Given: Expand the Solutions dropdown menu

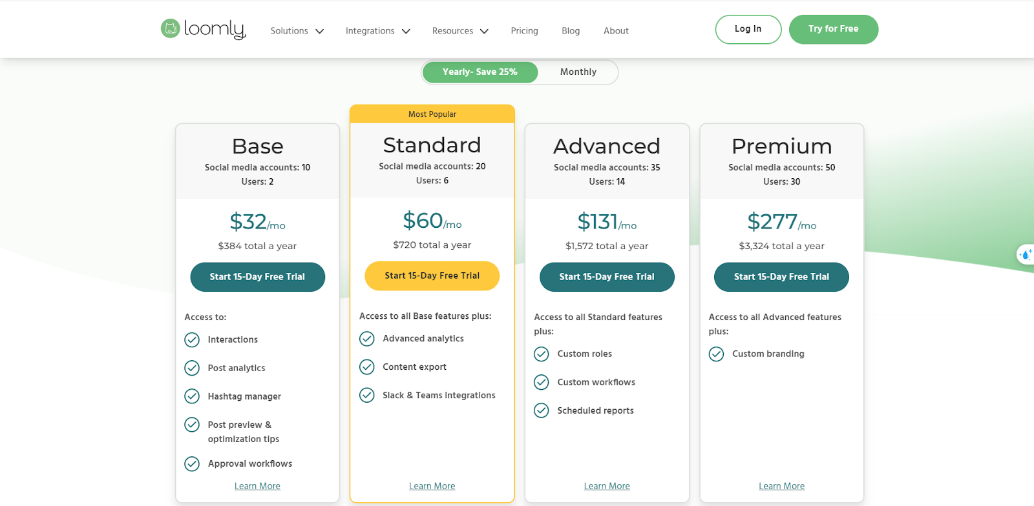Looking at the screenshot, I should point(297,31).
